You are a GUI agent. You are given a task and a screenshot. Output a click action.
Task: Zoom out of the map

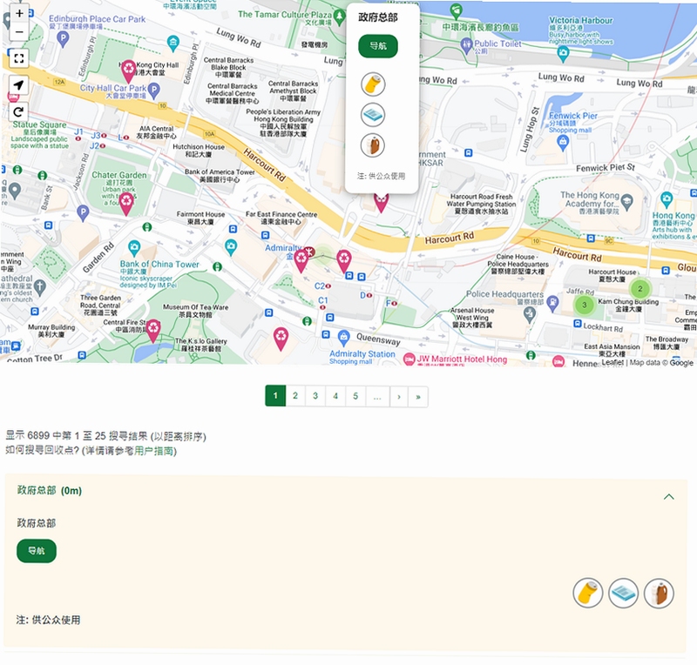click(x=19, y=32)
